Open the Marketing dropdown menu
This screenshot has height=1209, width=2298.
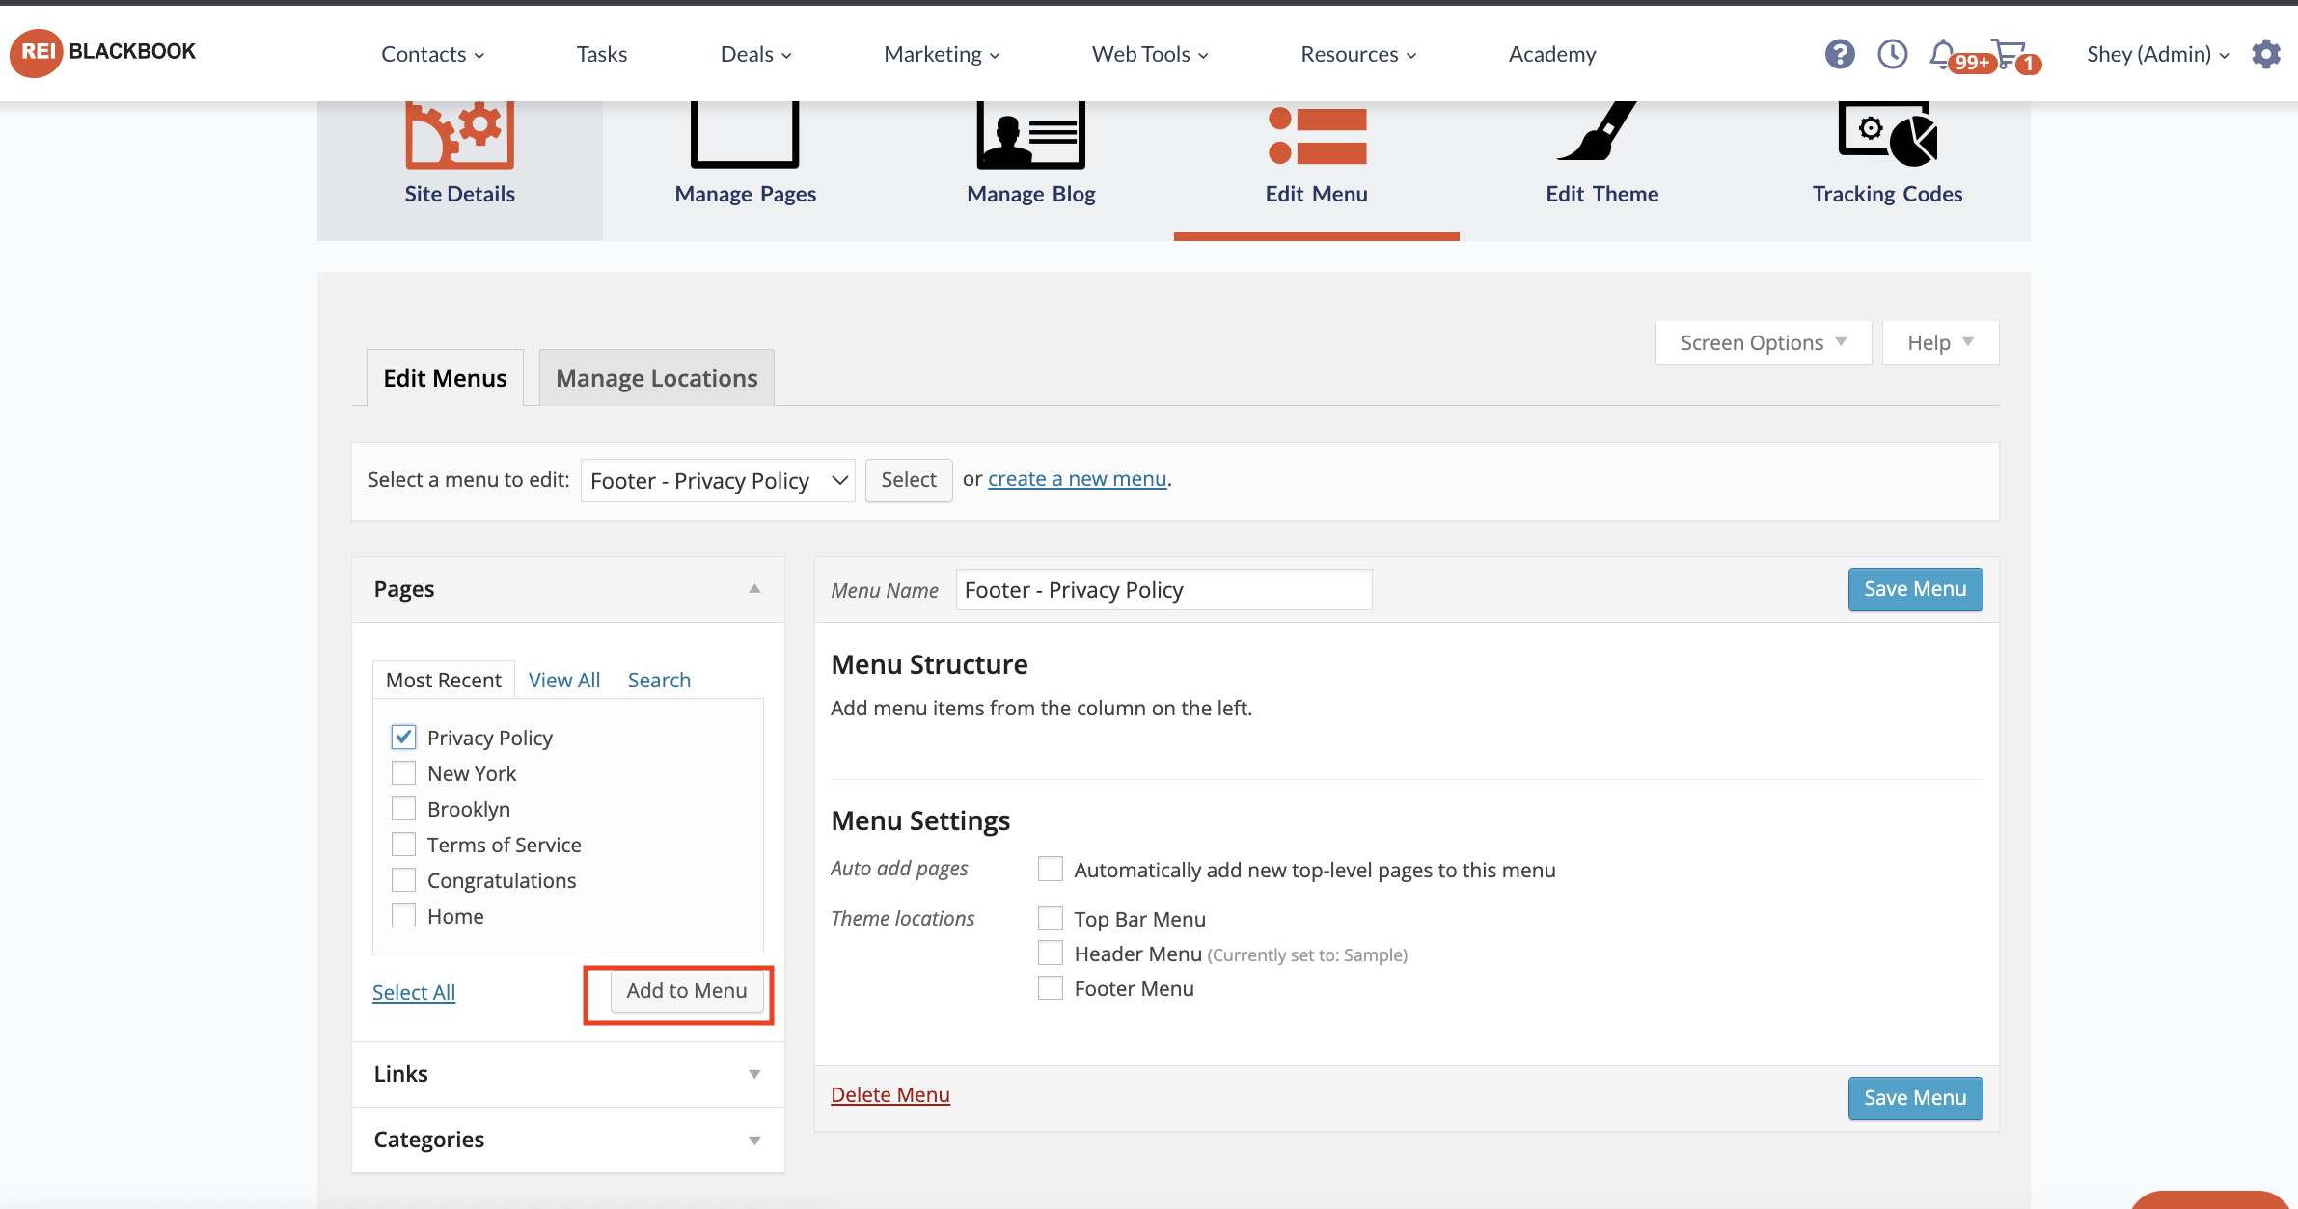tap(942, 54)
